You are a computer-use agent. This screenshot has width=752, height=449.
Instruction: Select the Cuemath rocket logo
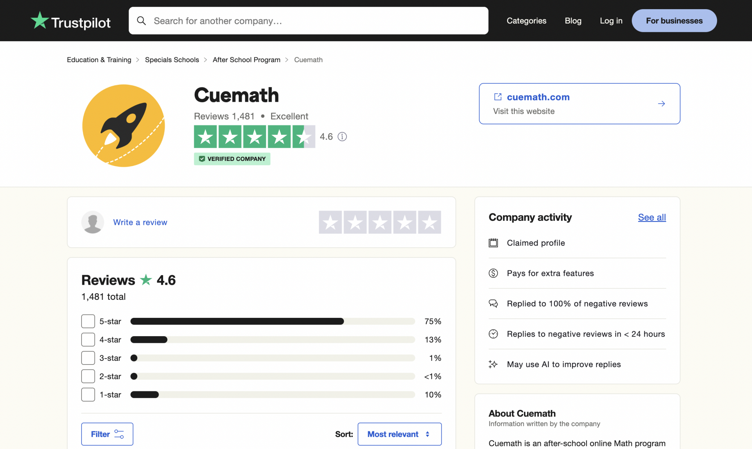123,126
